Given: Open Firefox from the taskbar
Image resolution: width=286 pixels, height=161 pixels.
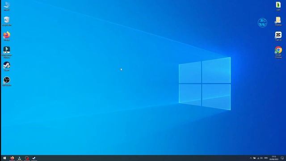Looking at the screenshot, I should coord(12,158).
